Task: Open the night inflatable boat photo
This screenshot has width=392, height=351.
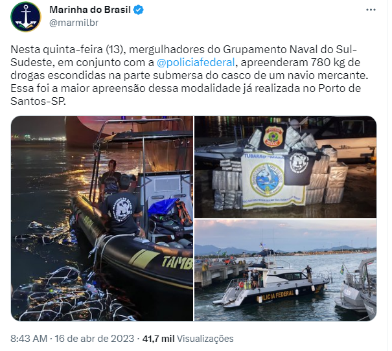Action: (102, 219)
